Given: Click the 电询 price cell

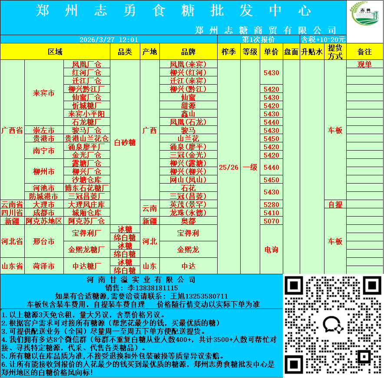Looking at the screenshot, I should coord(271,250).
